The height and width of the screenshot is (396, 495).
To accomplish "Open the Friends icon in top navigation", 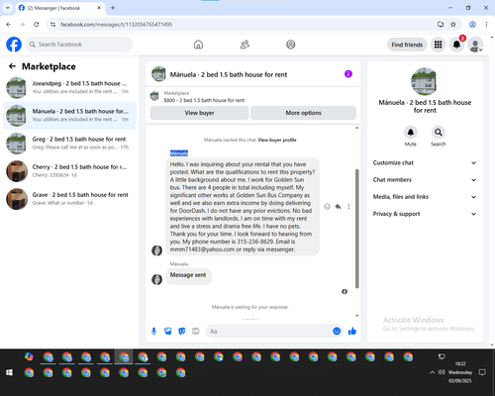I will [245, 45].
